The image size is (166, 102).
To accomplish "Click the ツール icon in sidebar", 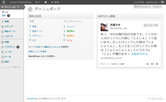I will point(2,57).
